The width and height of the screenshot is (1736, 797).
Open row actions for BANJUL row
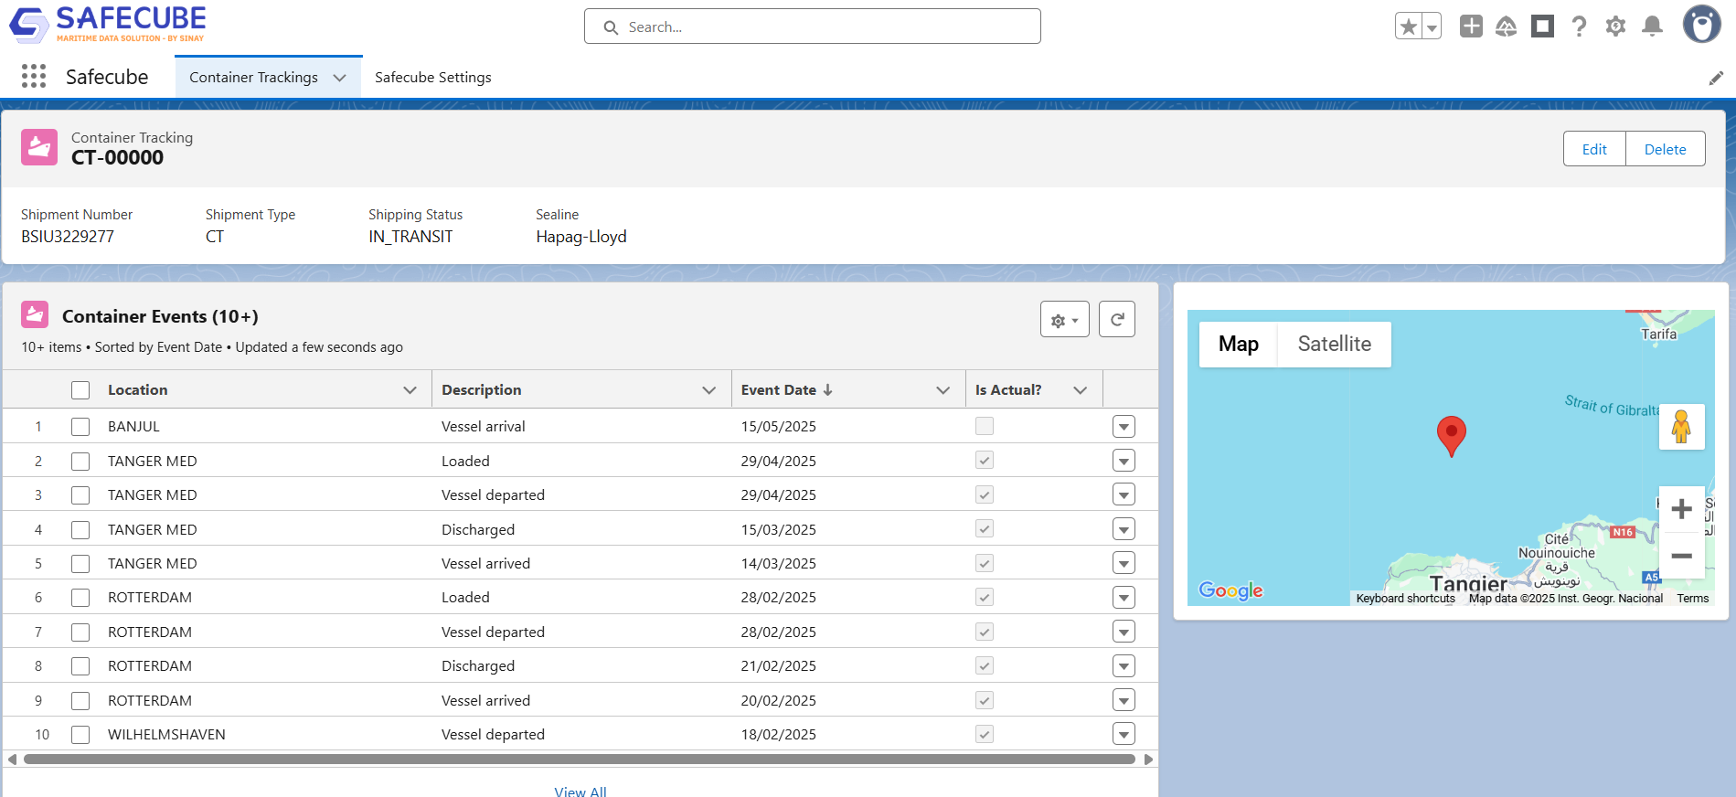(1124, 427)
